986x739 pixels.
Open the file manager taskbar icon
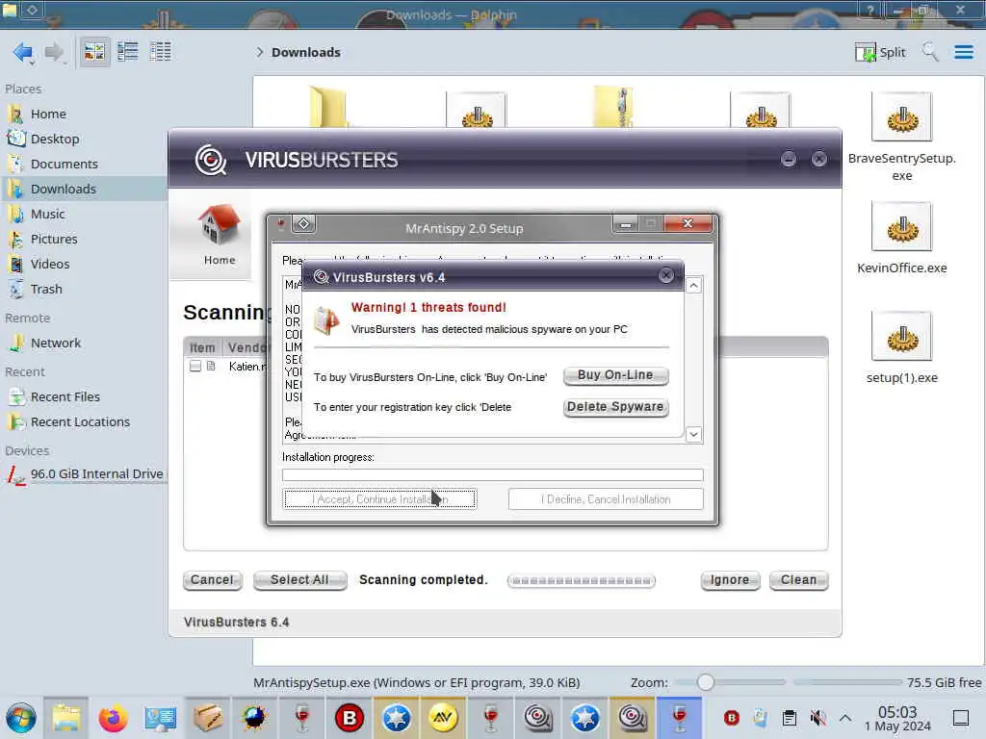66,718
